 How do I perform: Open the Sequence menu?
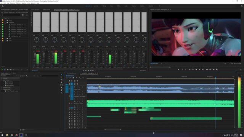pos(13,3)
